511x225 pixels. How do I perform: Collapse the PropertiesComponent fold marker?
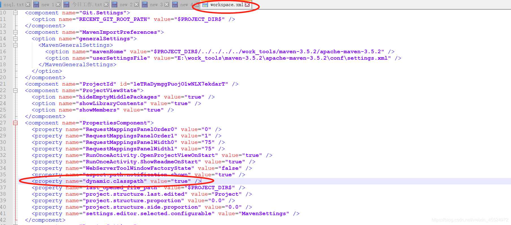16,123
